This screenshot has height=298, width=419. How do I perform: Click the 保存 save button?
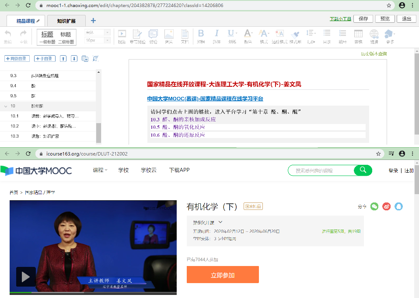[x=363, y=19]
